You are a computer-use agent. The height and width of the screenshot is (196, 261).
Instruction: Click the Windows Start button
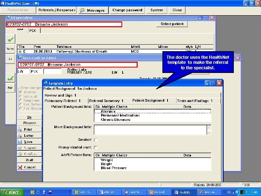pos(12,192)
